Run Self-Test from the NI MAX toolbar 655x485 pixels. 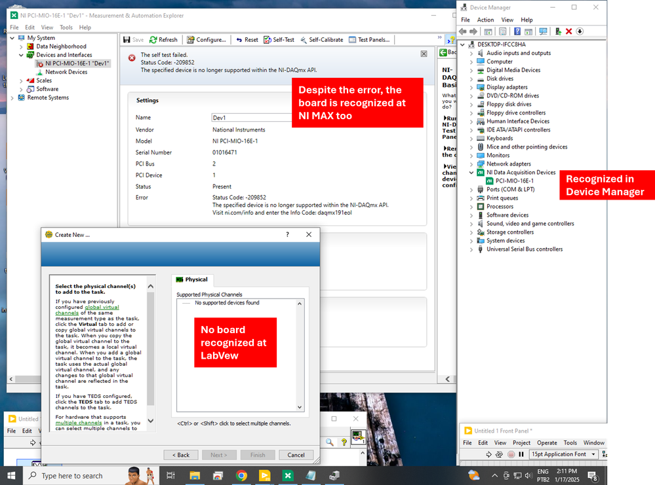tap(279, 40)
